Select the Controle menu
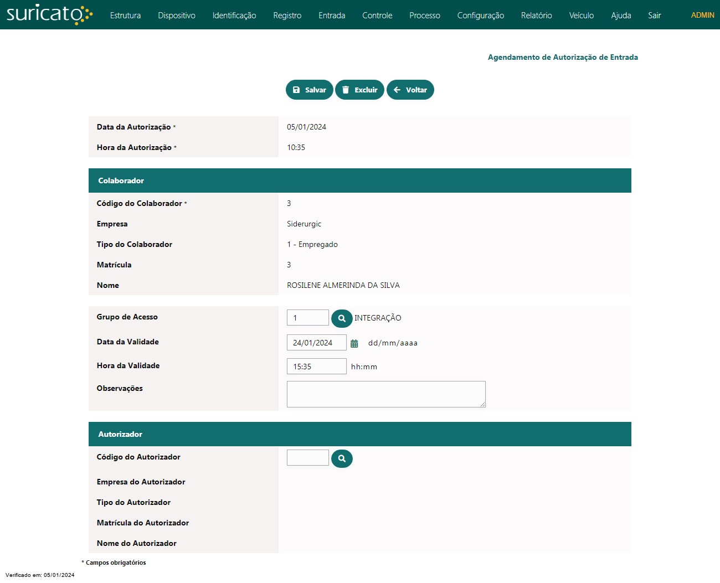The image size is (720, 583). point(377,16)
